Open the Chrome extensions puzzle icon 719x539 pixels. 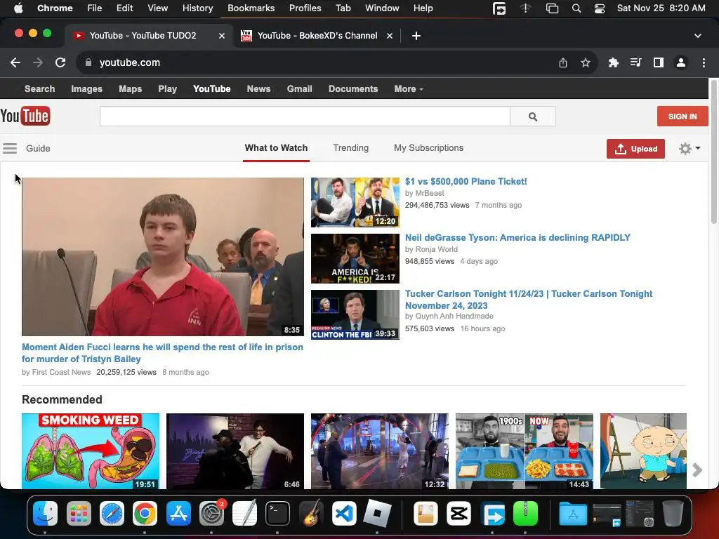[x=613, y=62]
